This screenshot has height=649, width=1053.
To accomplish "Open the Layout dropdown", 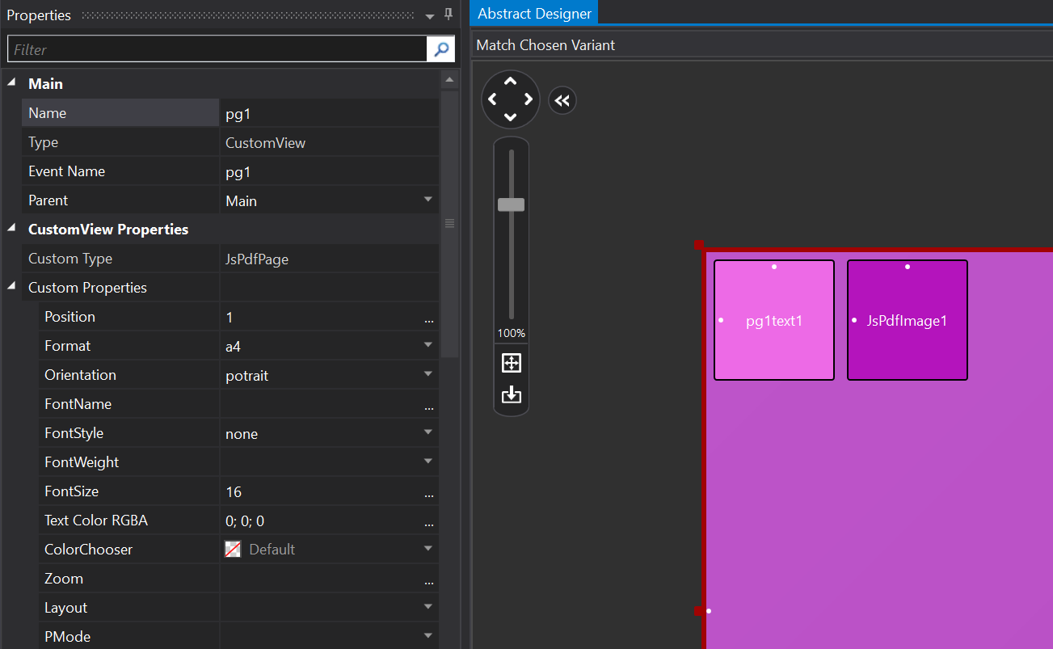I will [428, 607].
